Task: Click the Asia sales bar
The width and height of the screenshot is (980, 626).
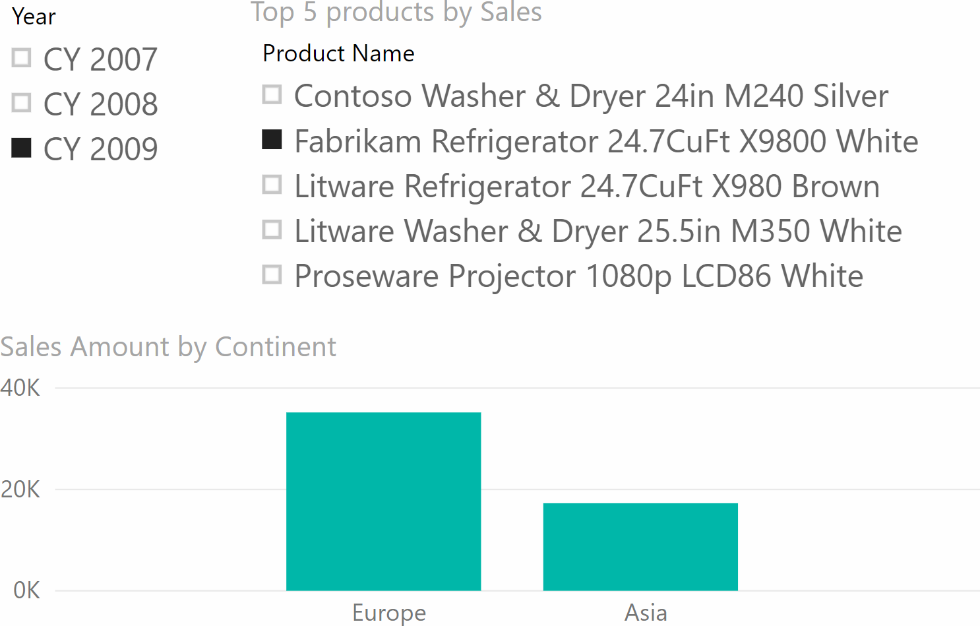Action: click(x=640, y=547)
